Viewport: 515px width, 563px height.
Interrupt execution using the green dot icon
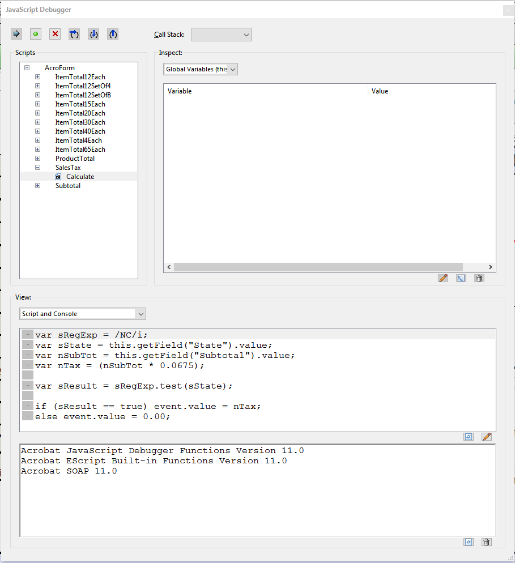tap(35, 34)
